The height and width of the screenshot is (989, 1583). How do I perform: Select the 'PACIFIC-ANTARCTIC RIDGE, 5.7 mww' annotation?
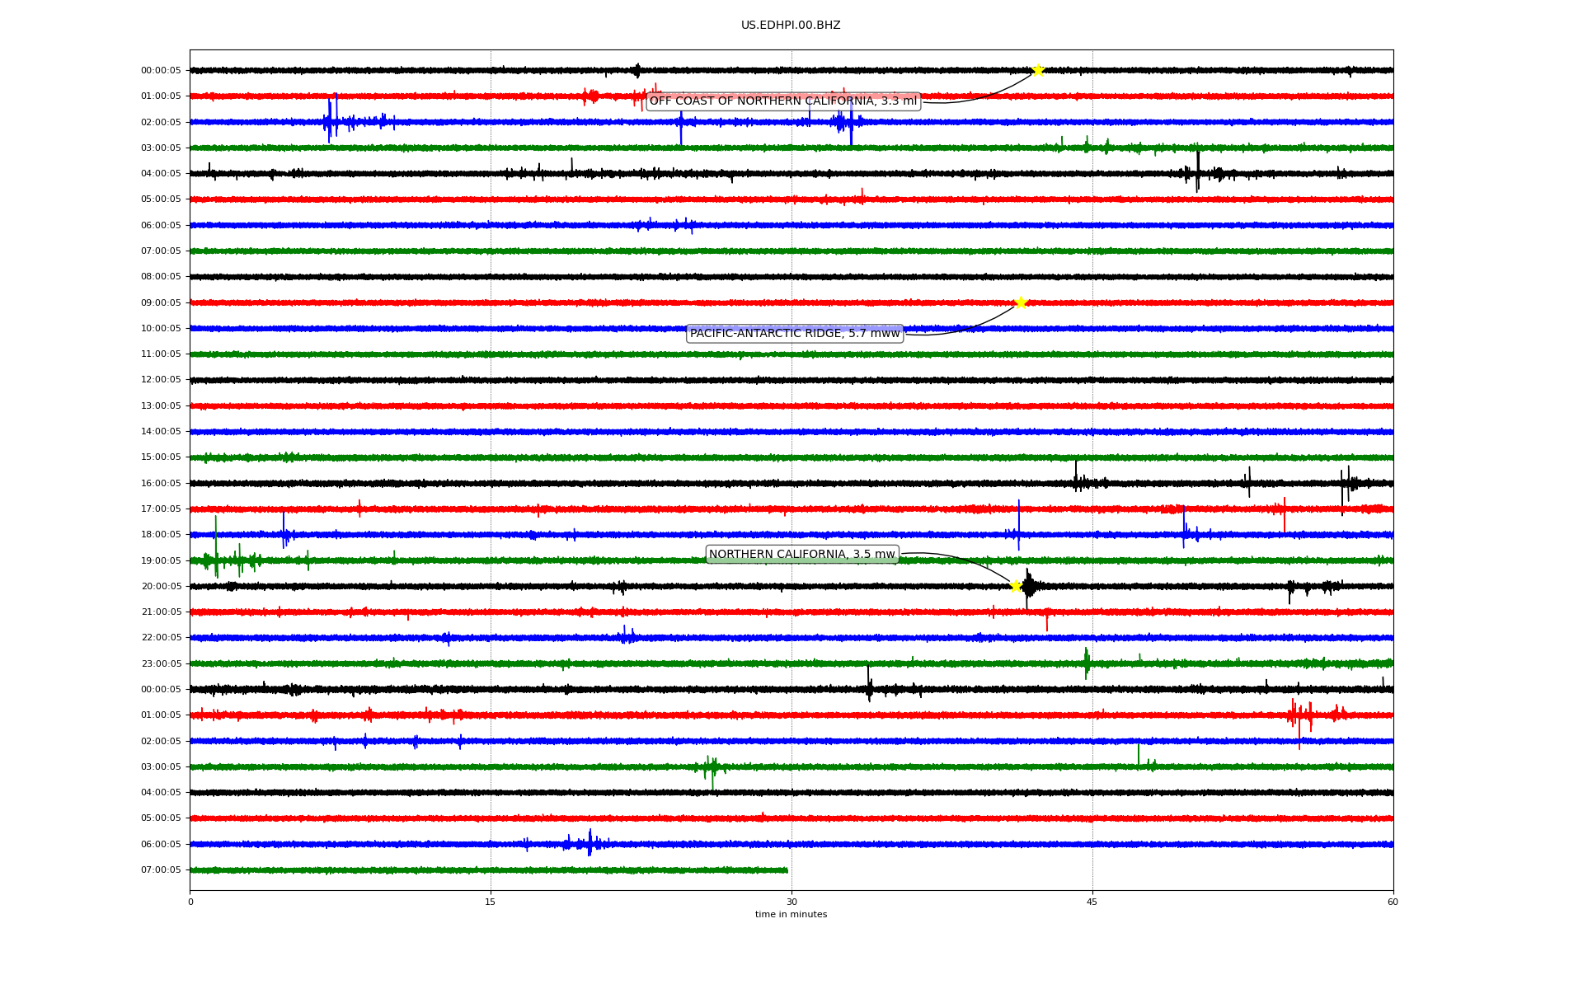(x=795, y=334)
